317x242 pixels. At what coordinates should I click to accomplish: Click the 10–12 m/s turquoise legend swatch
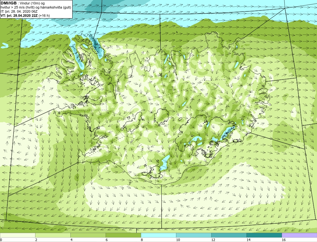coord(194,235)
